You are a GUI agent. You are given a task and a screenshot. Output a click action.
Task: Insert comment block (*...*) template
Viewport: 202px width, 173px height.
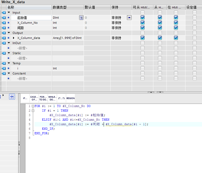coord(61,98)
